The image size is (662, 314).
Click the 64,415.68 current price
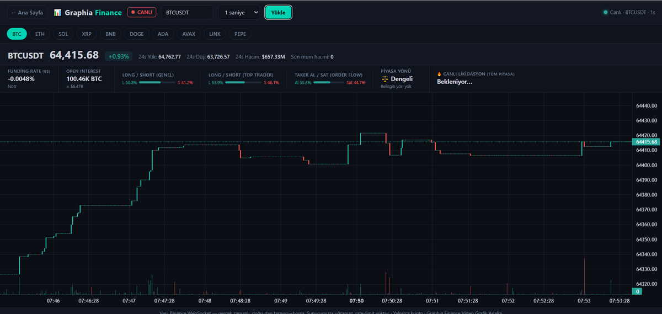tap(74, 55)
